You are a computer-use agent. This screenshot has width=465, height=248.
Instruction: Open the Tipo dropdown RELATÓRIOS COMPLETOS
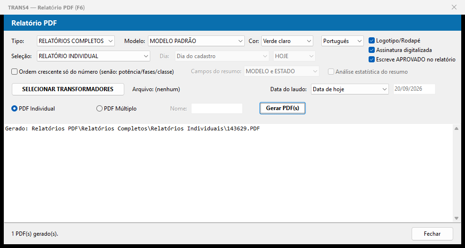(x=76, y=41)
